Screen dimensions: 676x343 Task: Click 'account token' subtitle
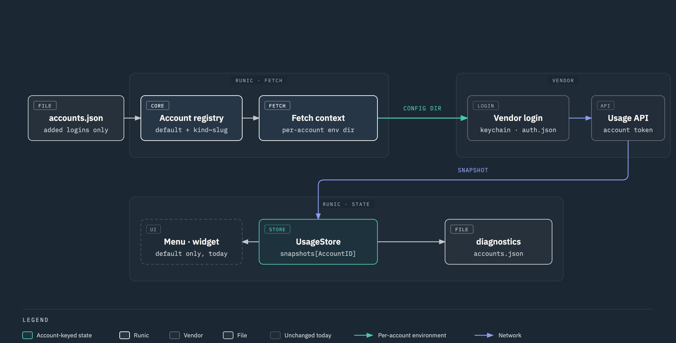pyautogui.click(x=628, y=130)
